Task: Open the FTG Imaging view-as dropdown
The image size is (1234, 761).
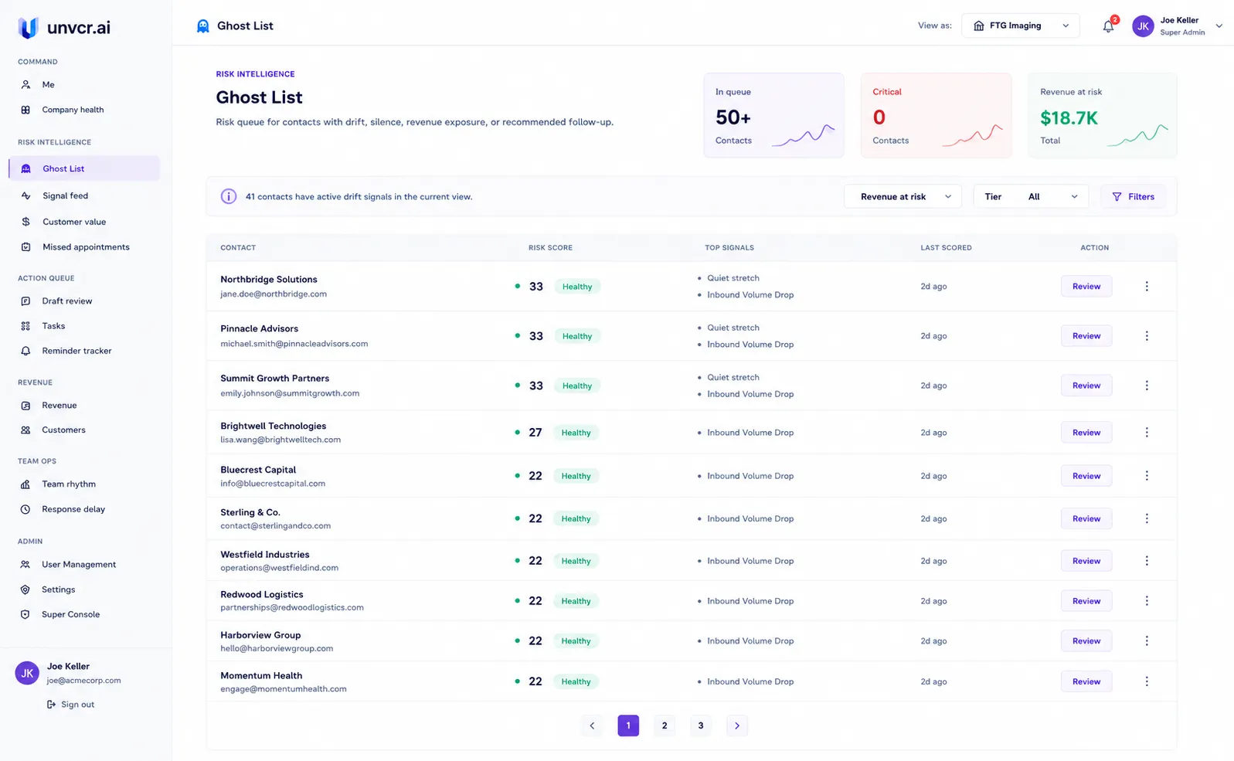Action: [1021, 25]
